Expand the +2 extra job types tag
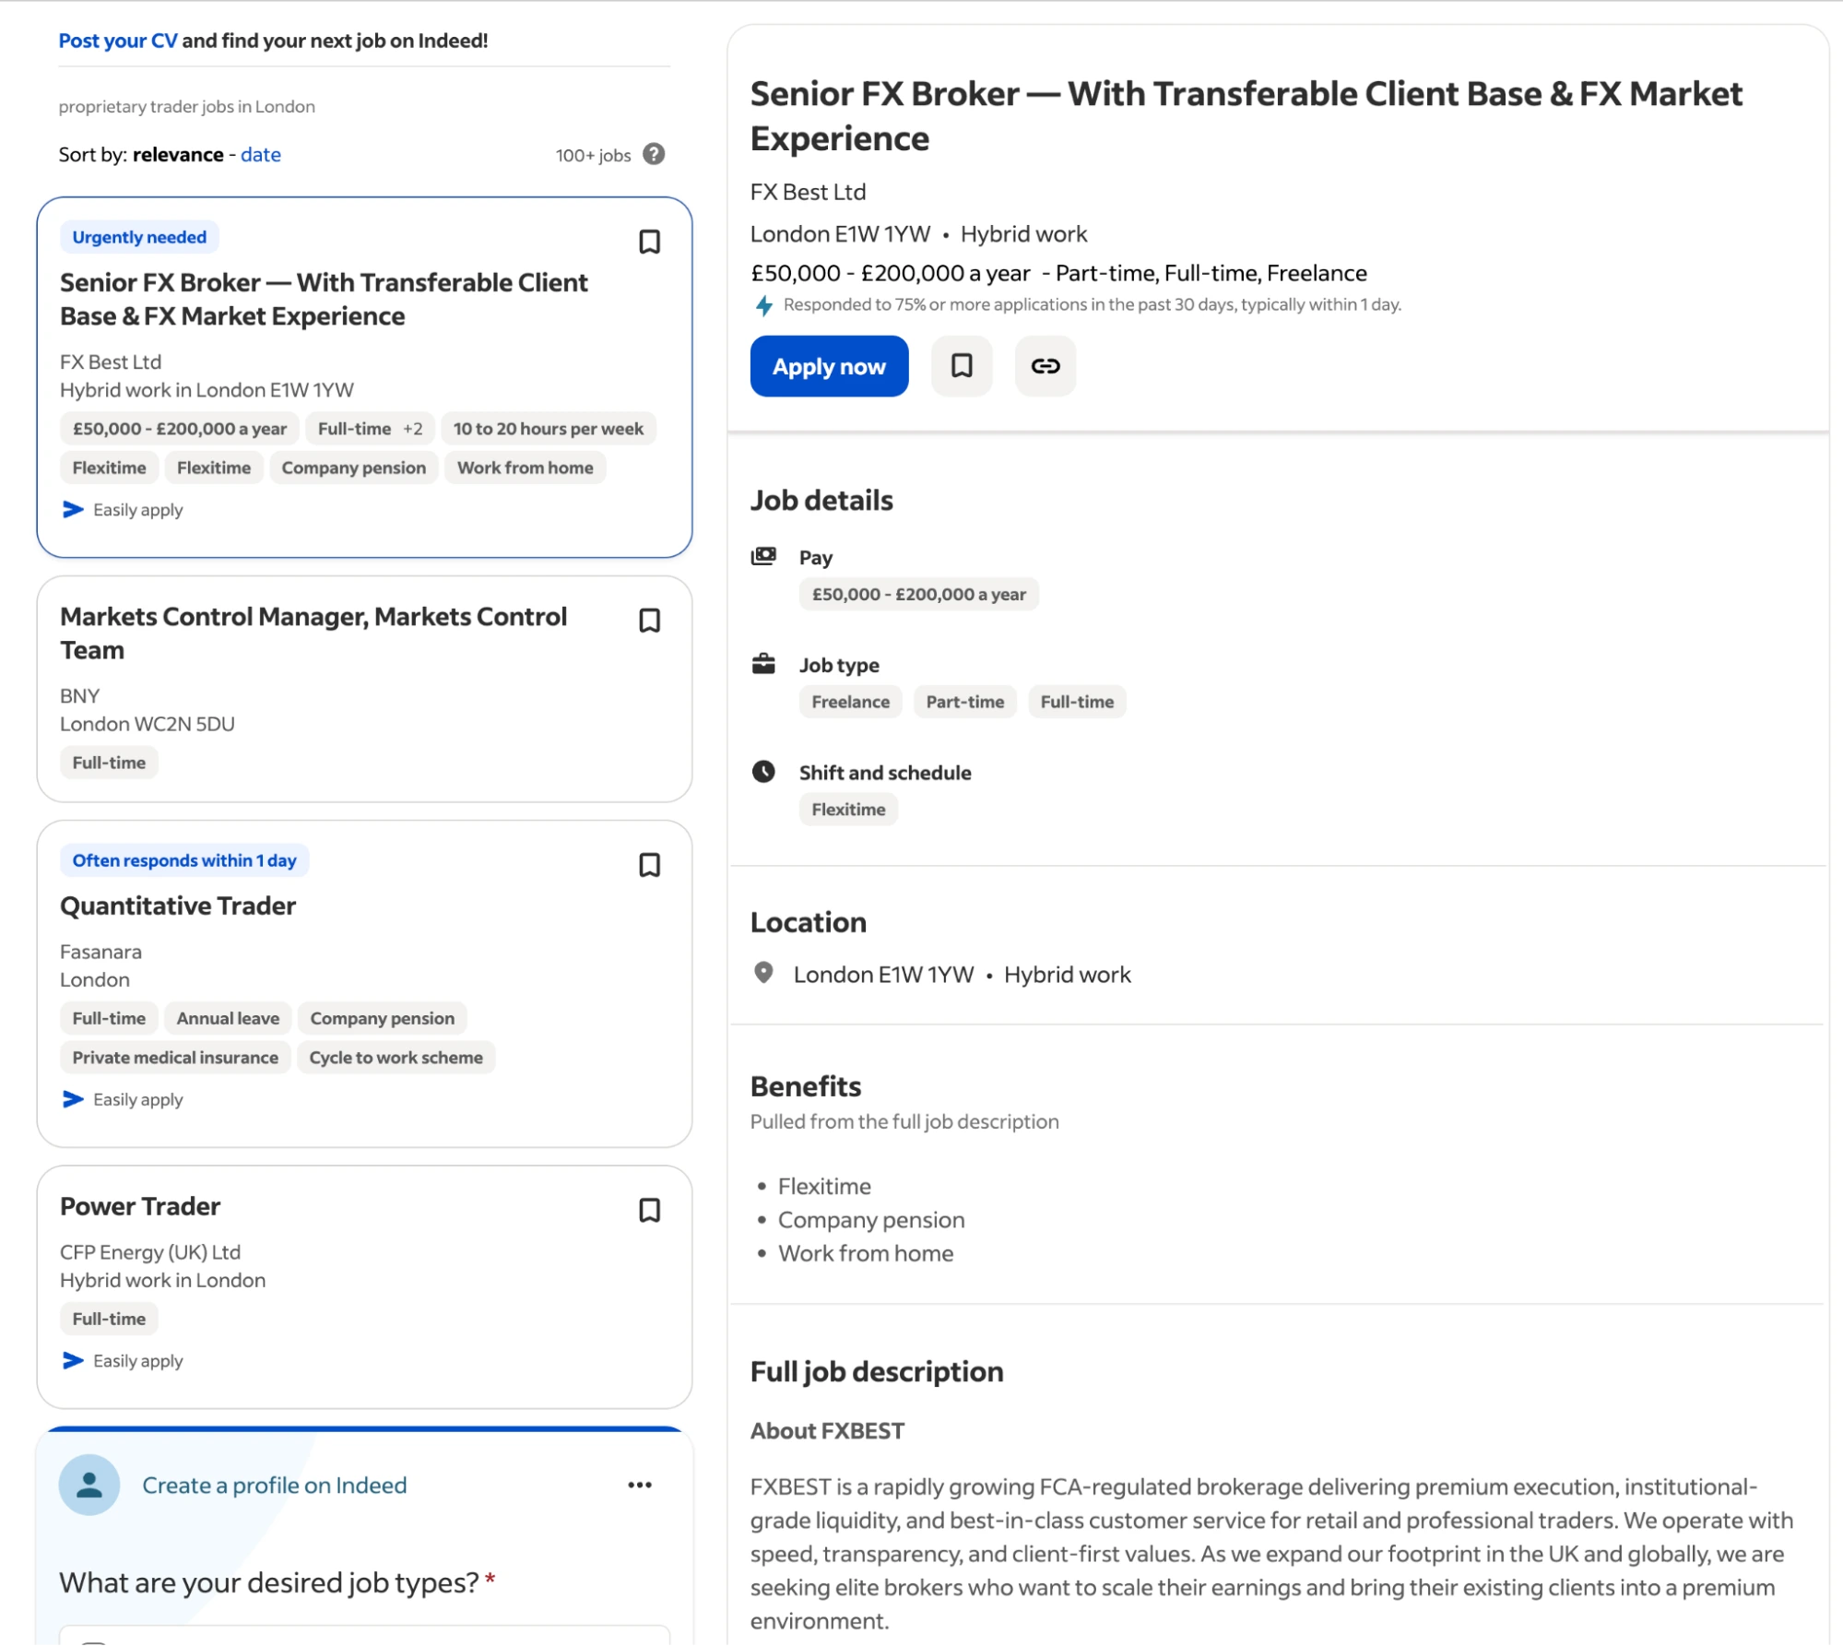1843x1646 pixels. (x=412, y=428)
